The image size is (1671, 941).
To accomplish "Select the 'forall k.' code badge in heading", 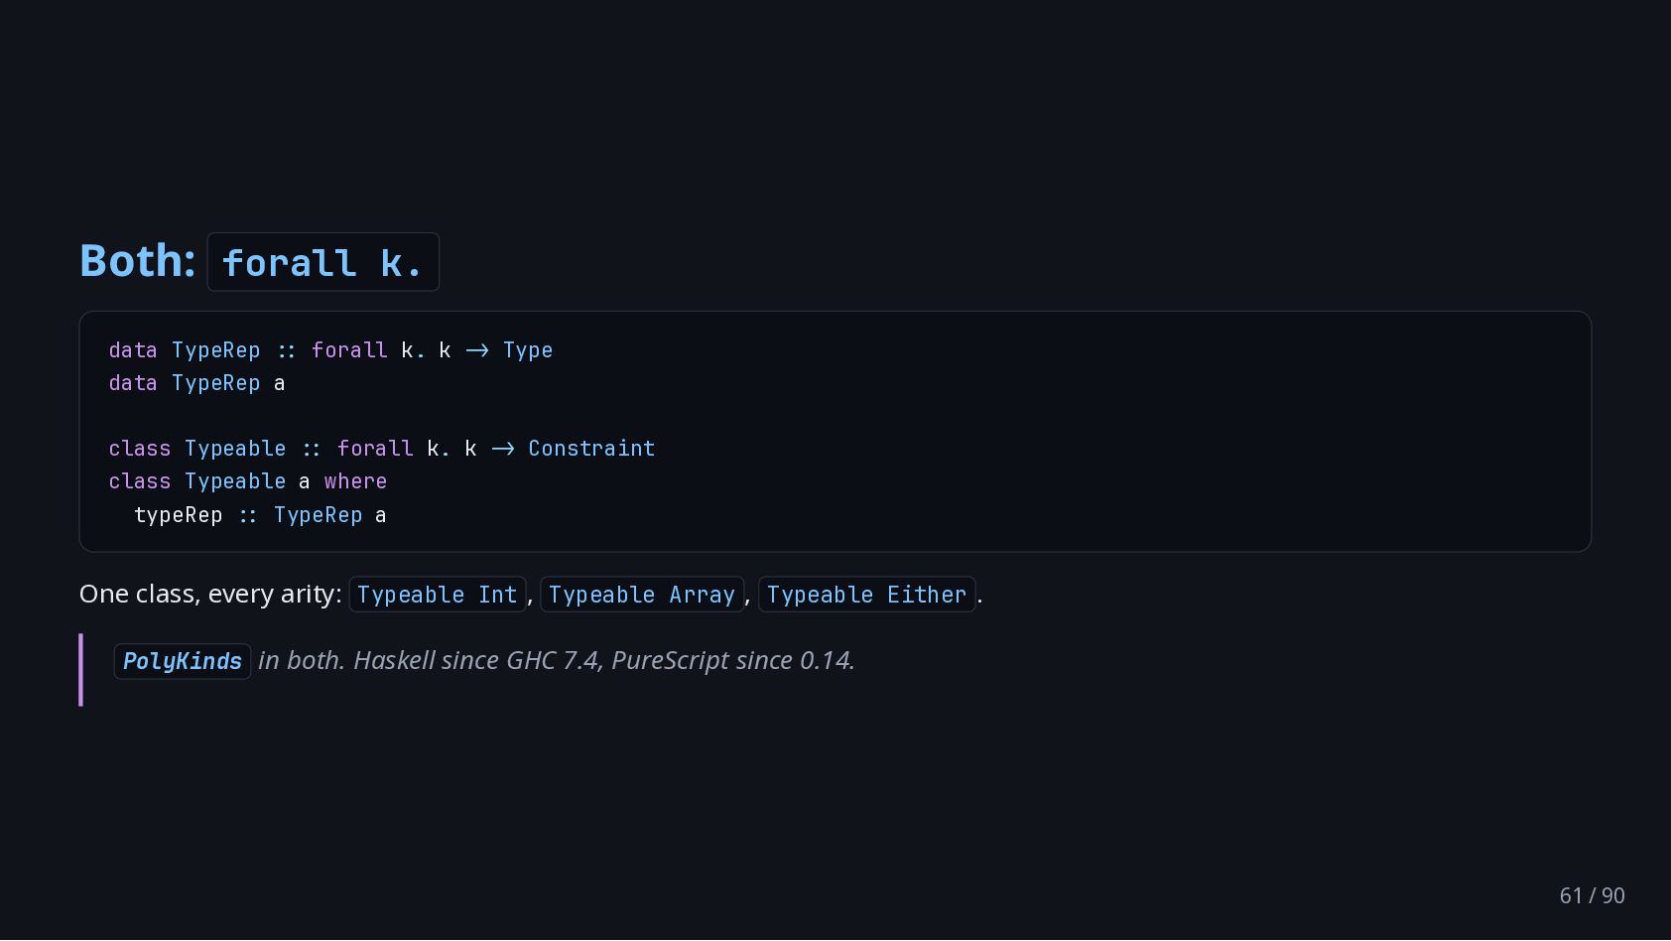I will coord(322,262).
